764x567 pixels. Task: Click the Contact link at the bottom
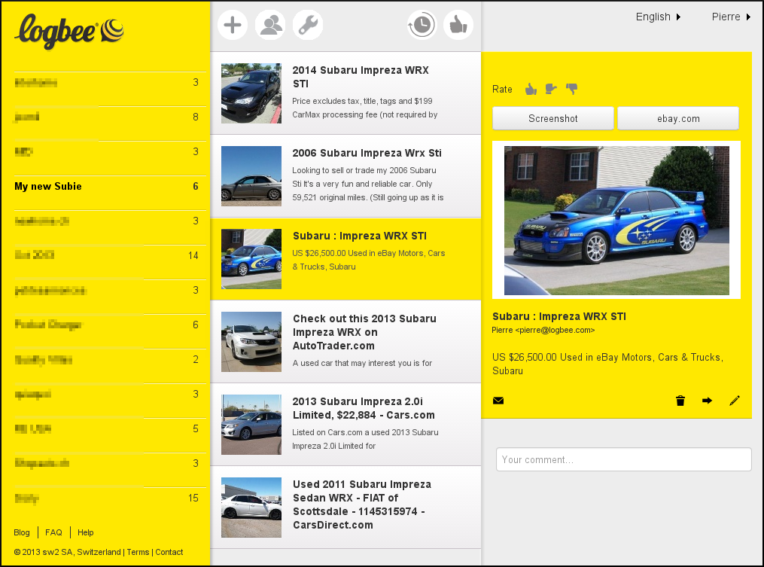pos(169,552)
